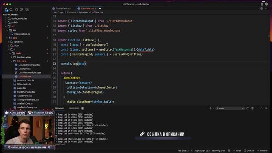
Task: Click 'src' breadcrumb segment
Action: point(56,12)
